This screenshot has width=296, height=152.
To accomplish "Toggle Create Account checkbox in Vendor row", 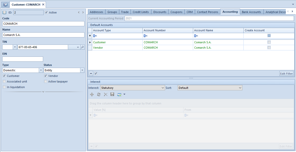I will [269, 47].
